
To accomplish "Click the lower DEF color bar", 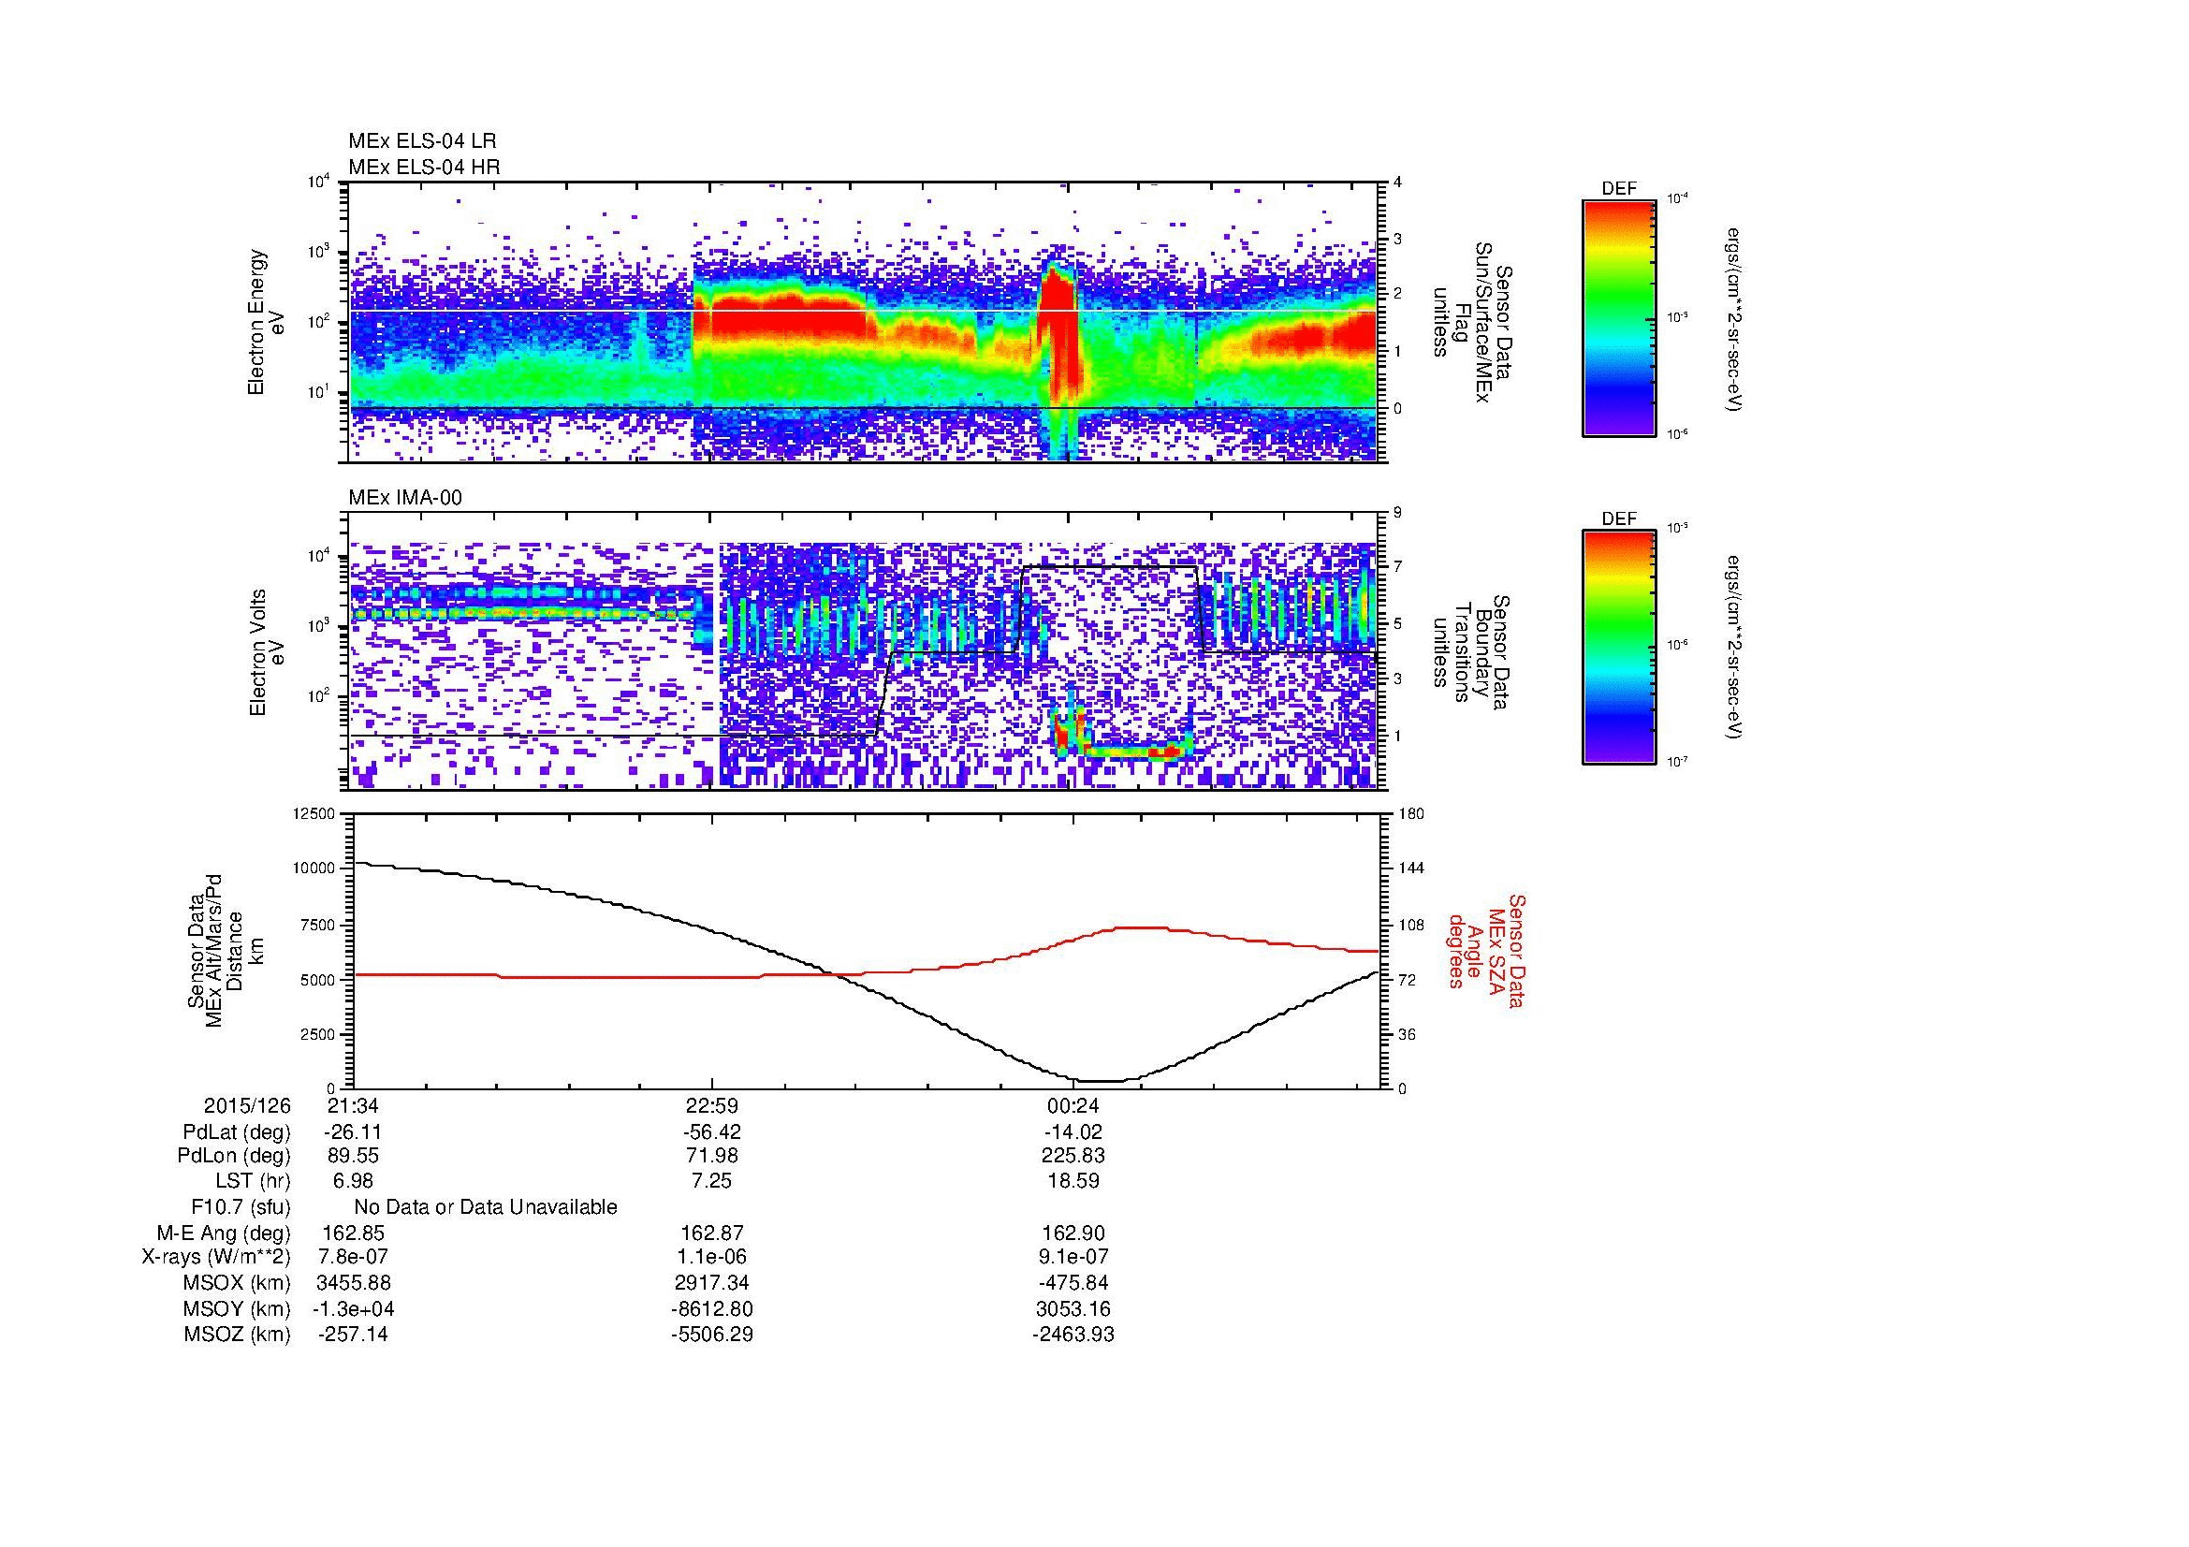I will 1619,648.
